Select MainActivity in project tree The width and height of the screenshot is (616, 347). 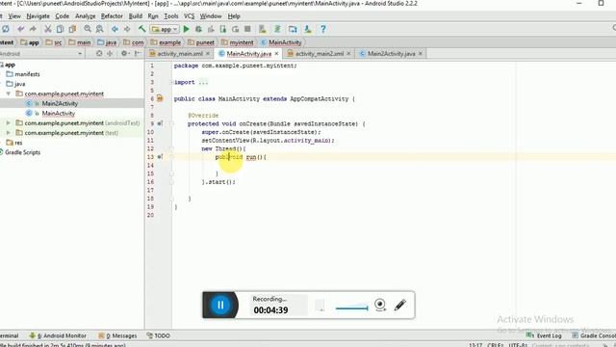coord(58,114)
